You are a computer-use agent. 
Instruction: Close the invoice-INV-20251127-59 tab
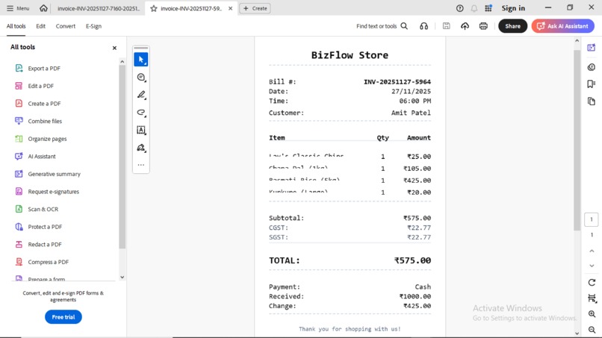(230, 8)
